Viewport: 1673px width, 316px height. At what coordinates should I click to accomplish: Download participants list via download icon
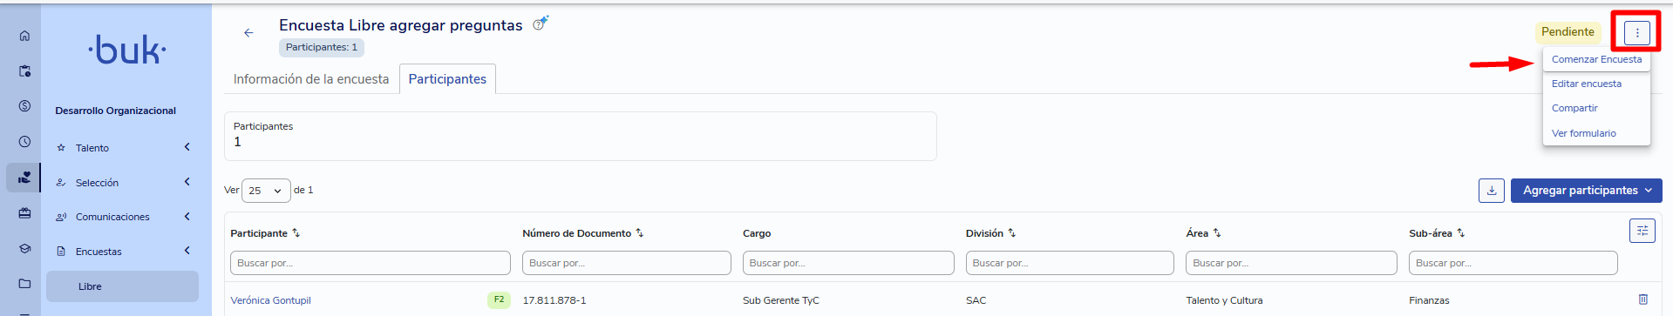click(1492, 191)
